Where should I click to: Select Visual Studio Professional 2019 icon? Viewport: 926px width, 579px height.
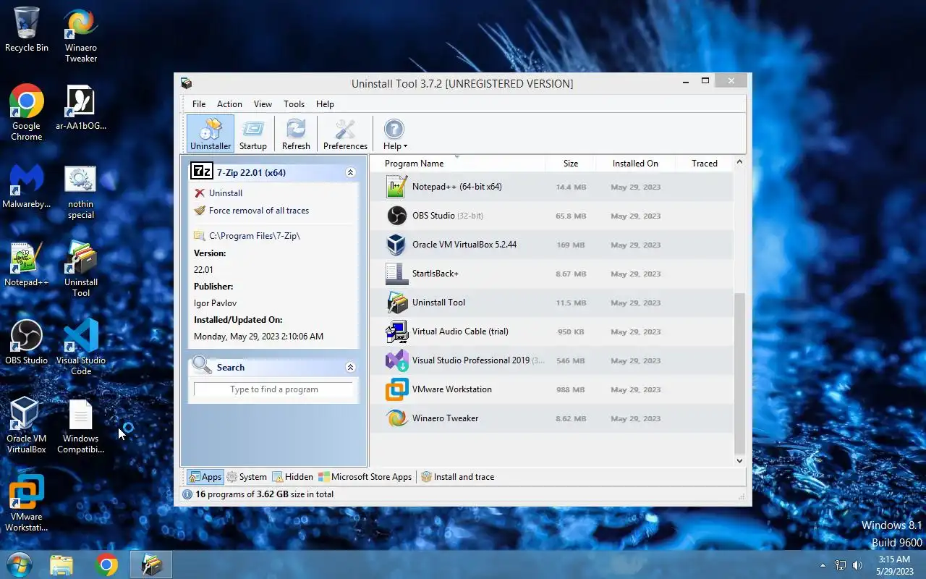[x=396, y=360]
